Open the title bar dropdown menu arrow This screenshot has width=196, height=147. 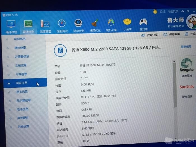coord(188,11)
